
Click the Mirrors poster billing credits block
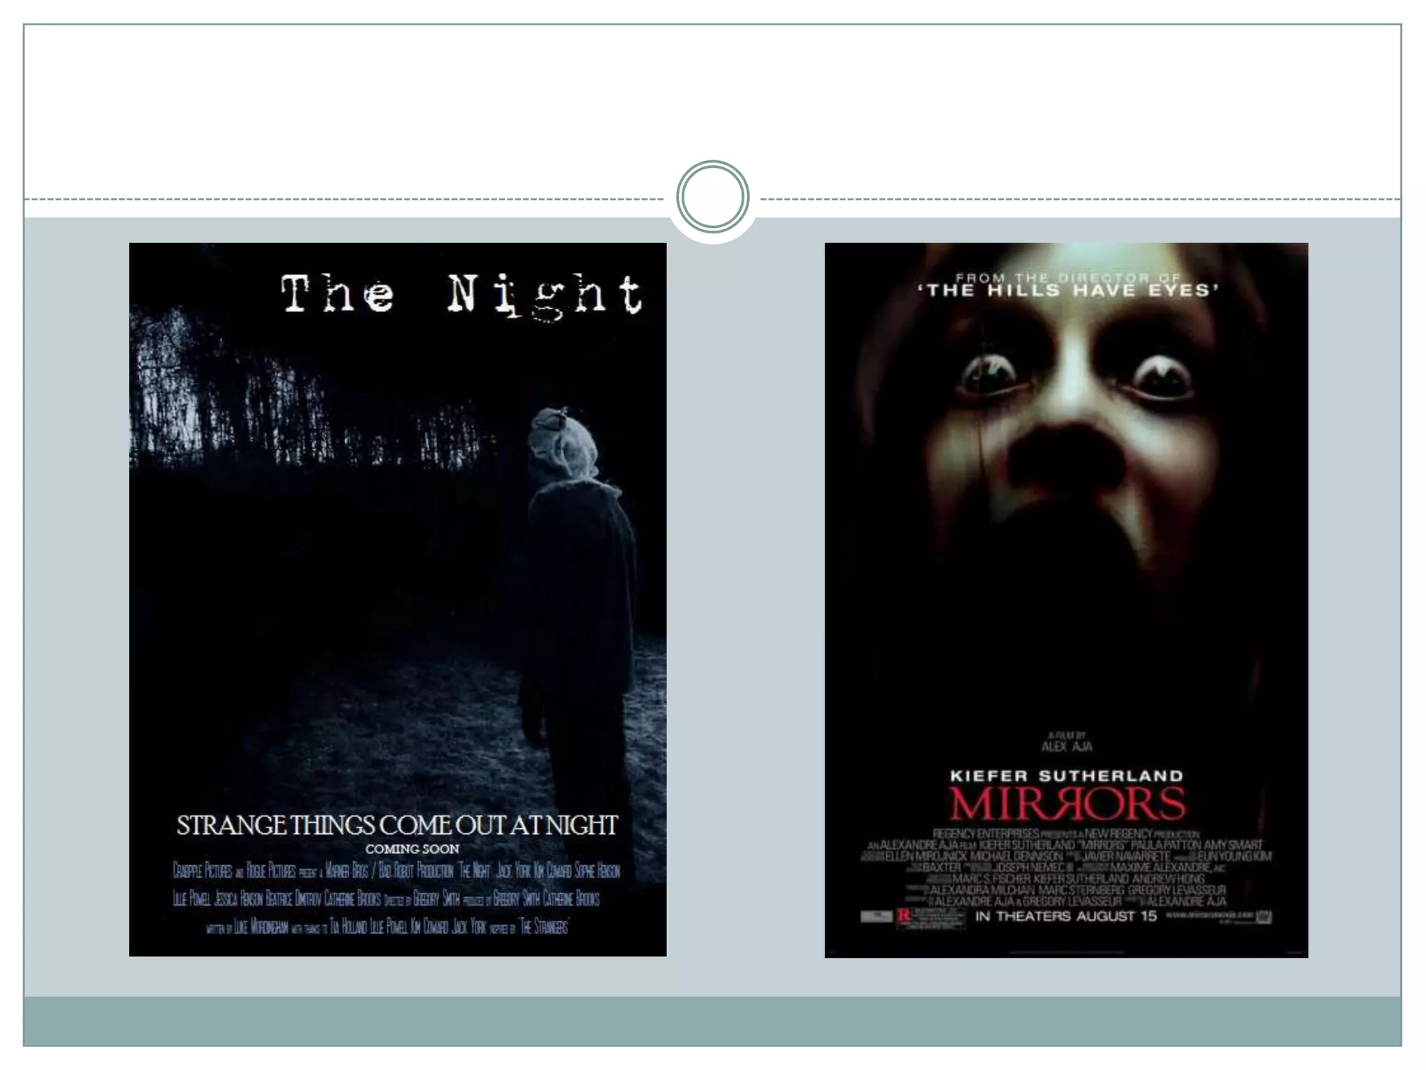pyautogui.click(x=1069, y=867)
